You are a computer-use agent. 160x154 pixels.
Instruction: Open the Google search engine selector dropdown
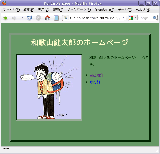point(132,18)
